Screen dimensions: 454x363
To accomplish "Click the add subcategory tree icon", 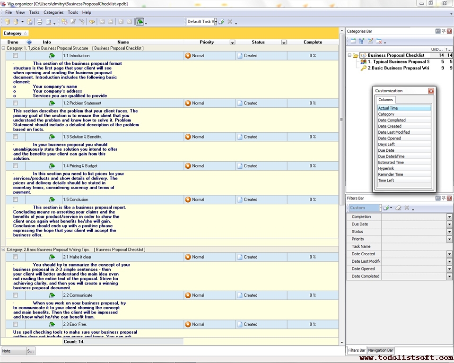I will (x=362, y=41).
